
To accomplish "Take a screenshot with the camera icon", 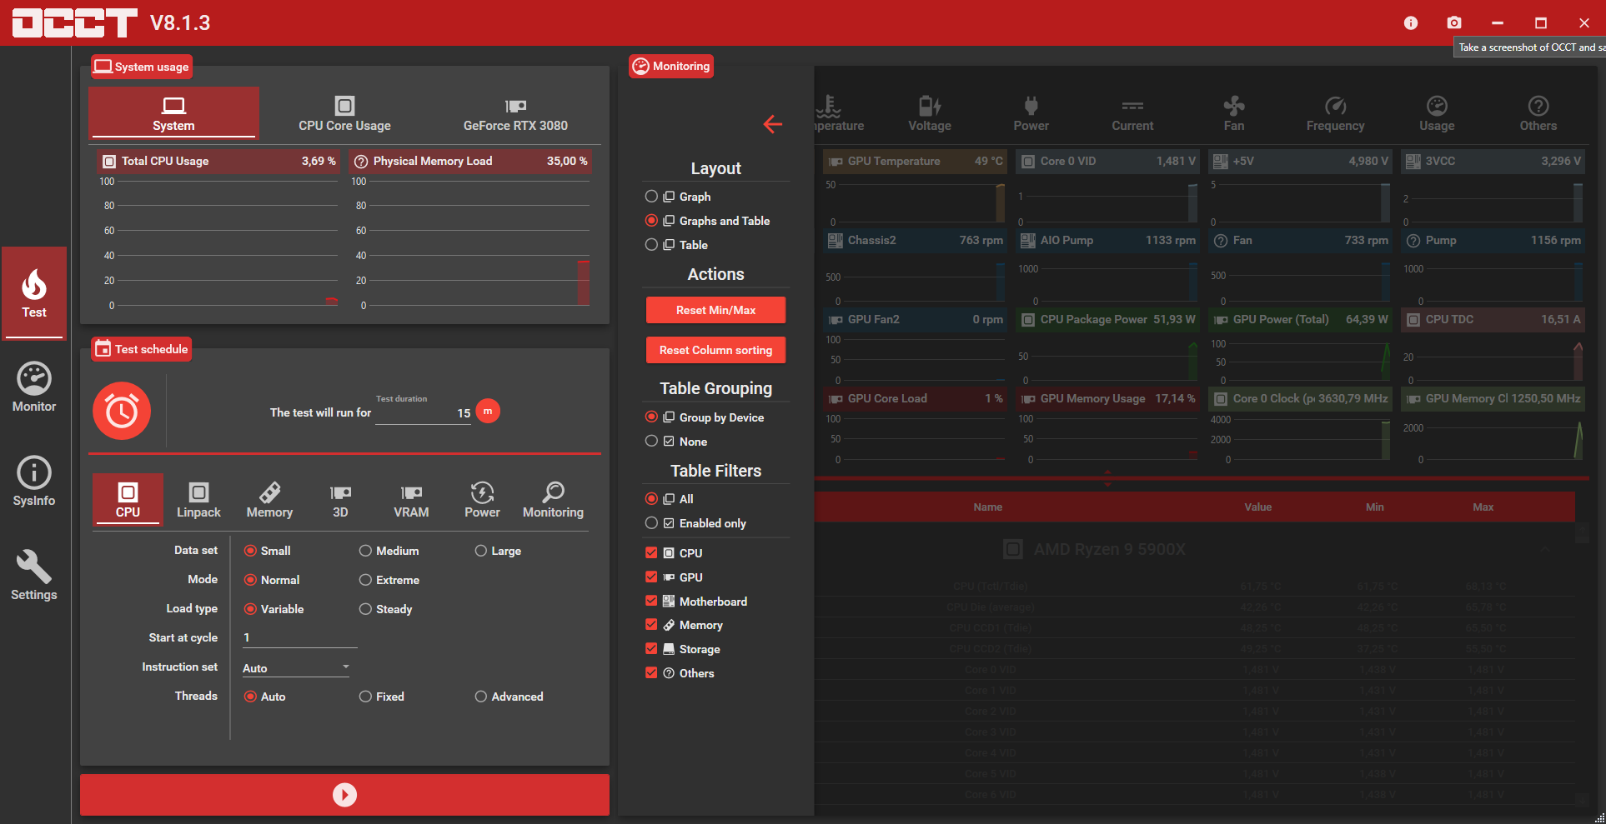I will 1454,22.
